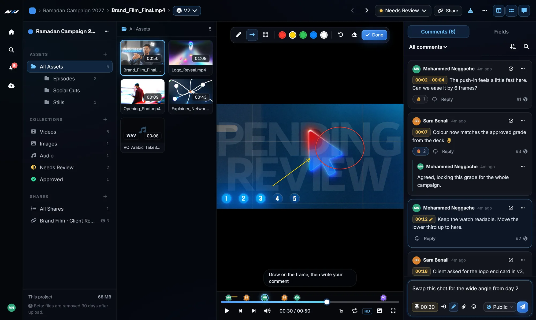Open the Brand Film Client Review share link
The image size is (536, 320).
[x=70, y=221]
